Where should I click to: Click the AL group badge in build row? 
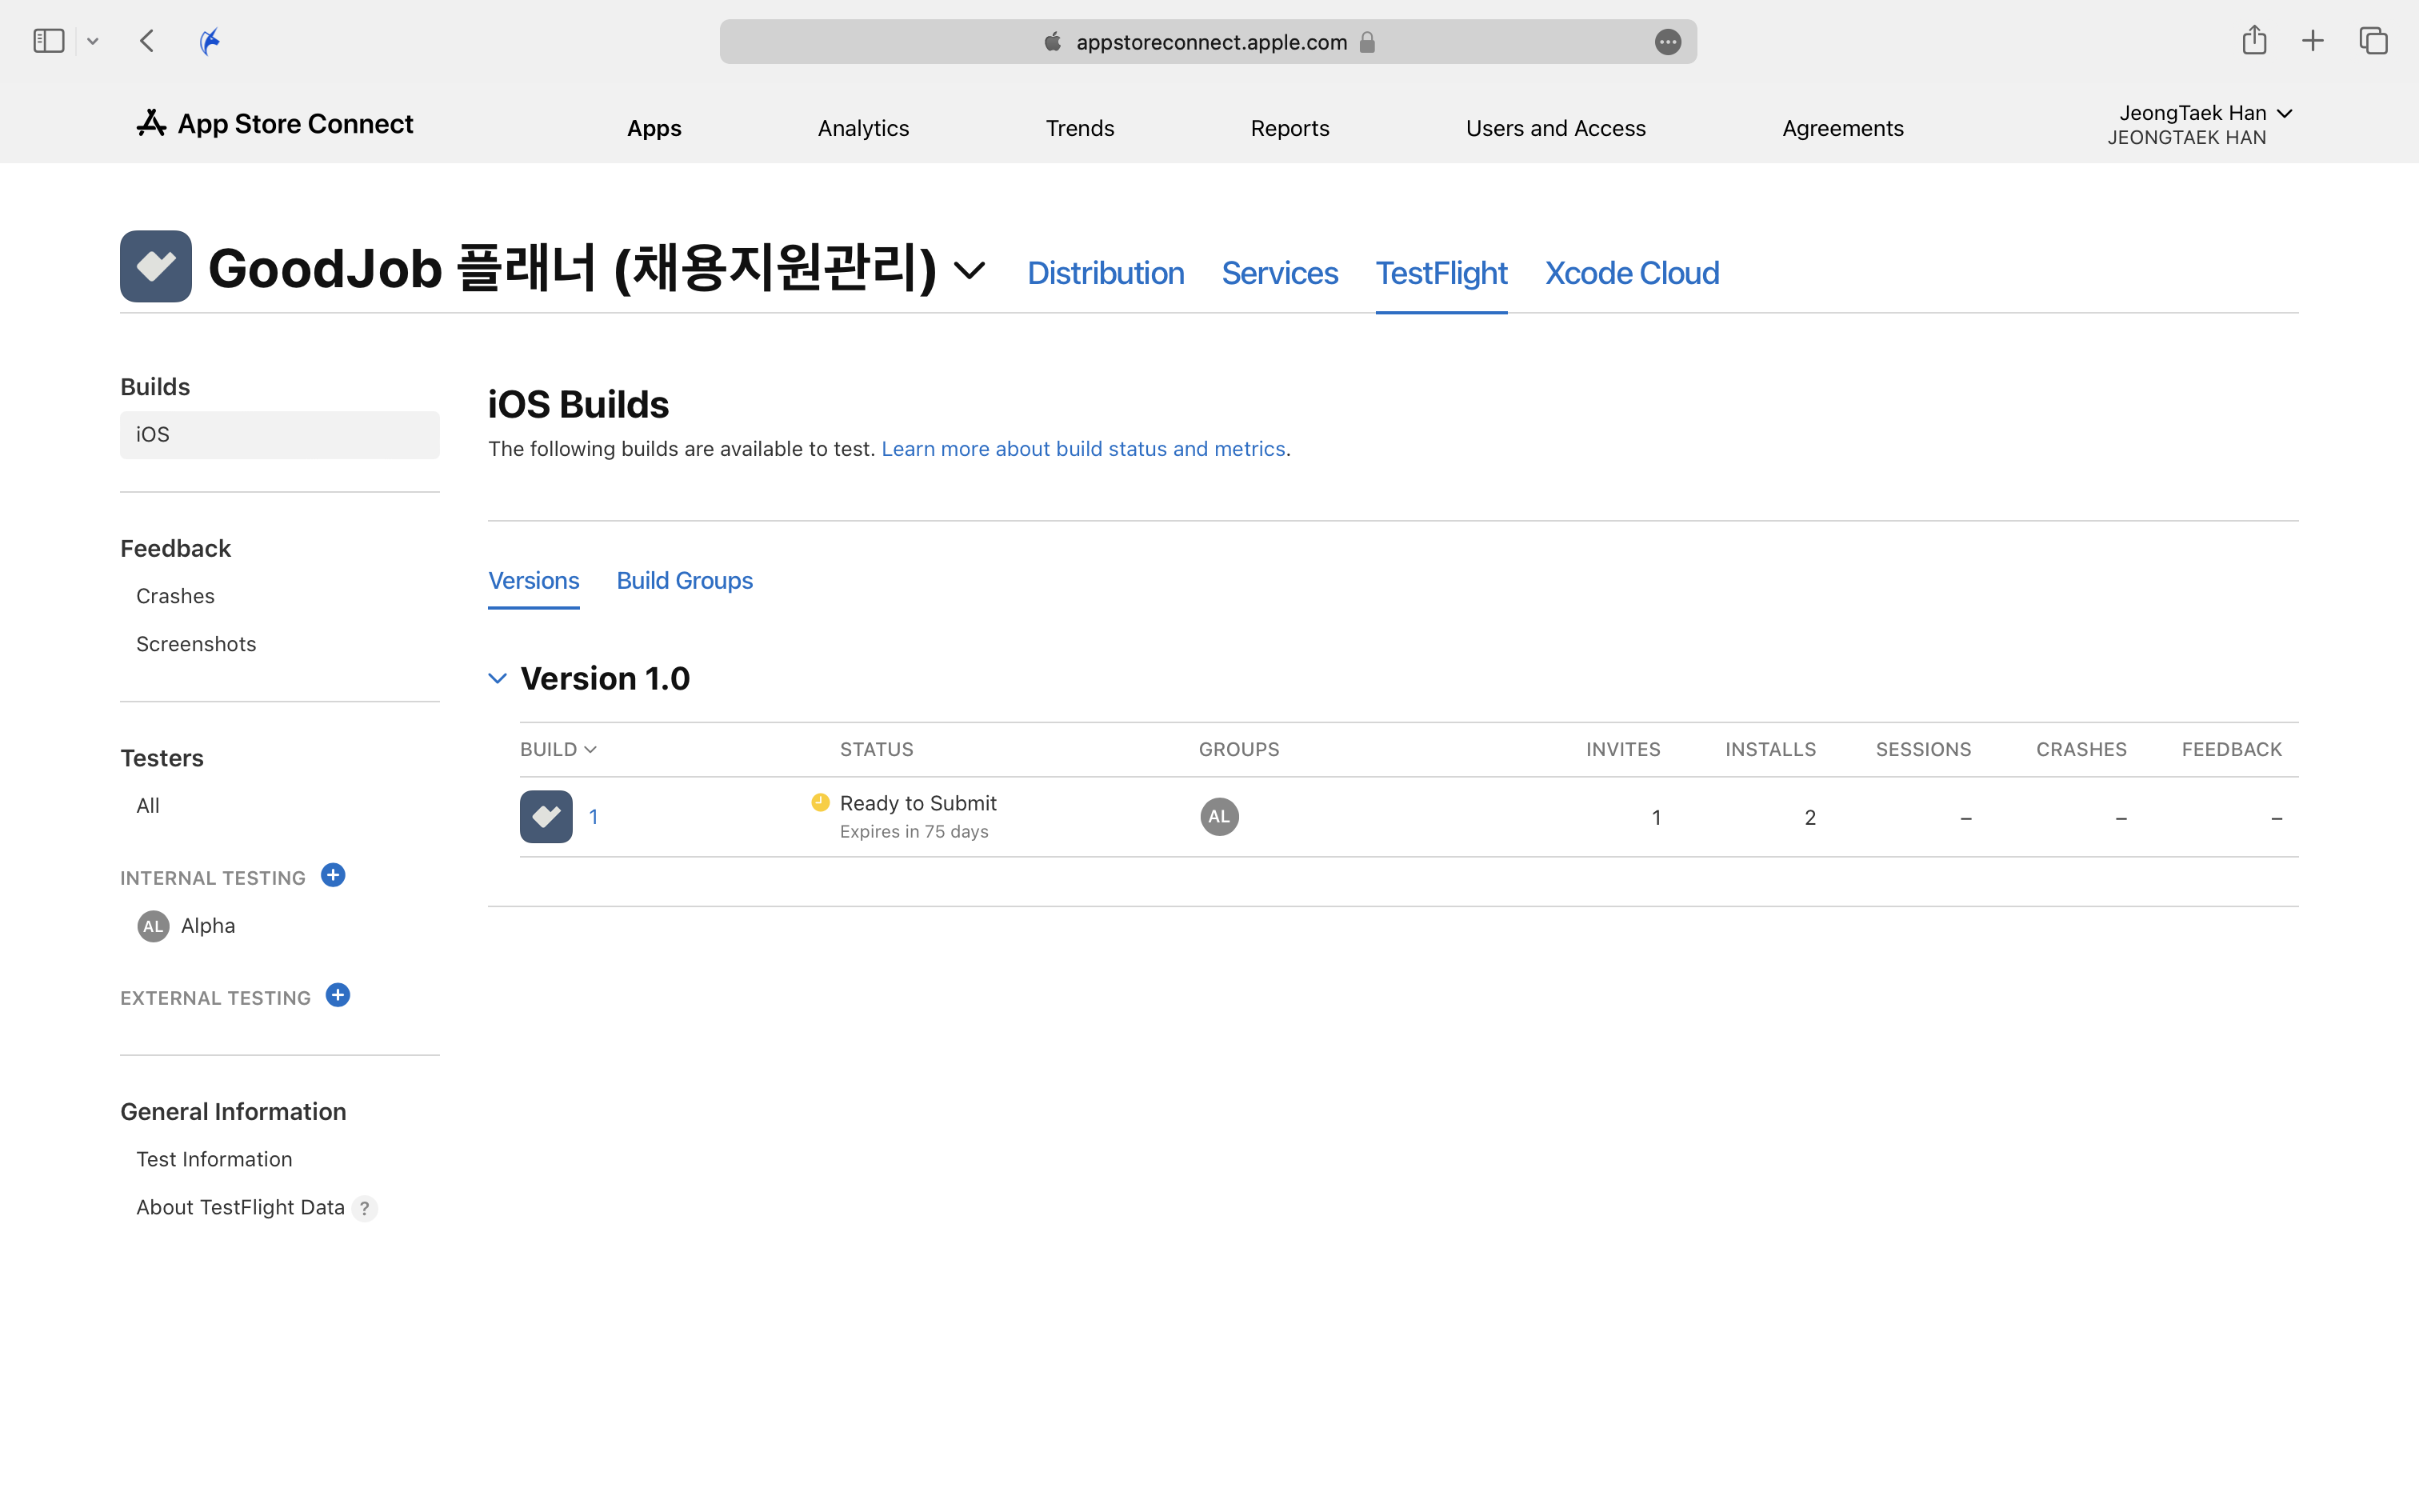click(1218, 817)
